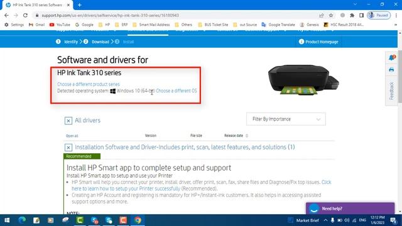Open the YouTube bookmark
Image resolution: width=402 pixels, height=226 pixels.
click(x=60, y=24)
